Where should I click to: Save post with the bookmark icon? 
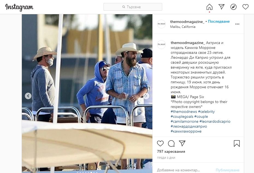coord(237,143)
